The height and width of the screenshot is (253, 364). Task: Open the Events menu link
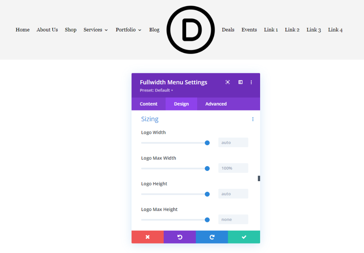(249, 30)
